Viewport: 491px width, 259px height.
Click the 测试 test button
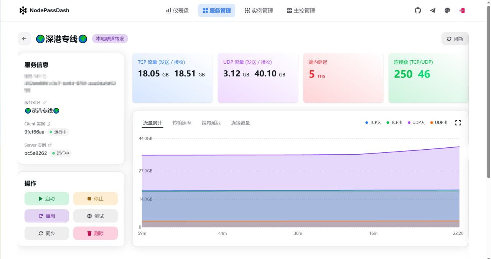coord(96,216)
